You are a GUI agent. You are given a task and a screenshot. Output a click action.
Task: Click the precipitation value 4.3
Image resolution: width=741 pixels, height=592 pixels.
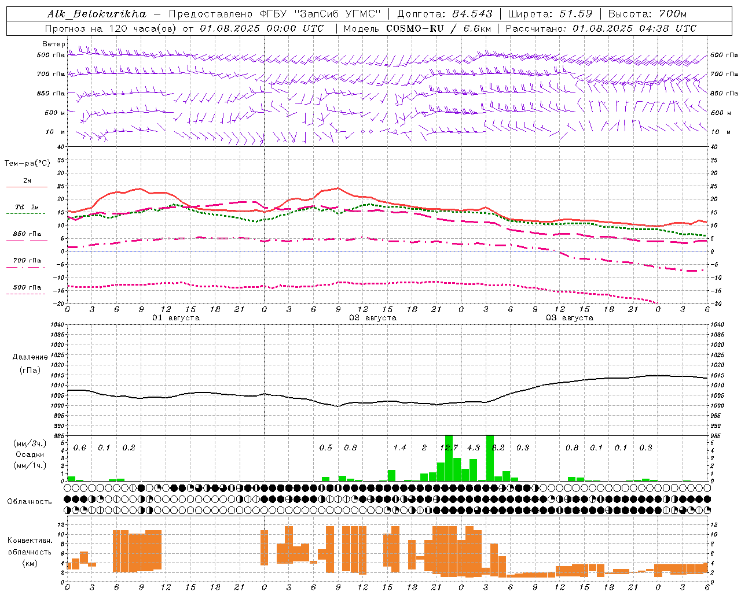[x=474, y=448]
